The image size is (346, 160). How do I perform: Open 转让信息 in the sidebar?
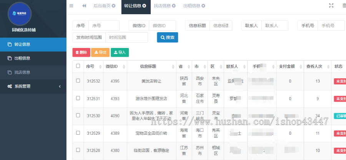pos(33,45)
